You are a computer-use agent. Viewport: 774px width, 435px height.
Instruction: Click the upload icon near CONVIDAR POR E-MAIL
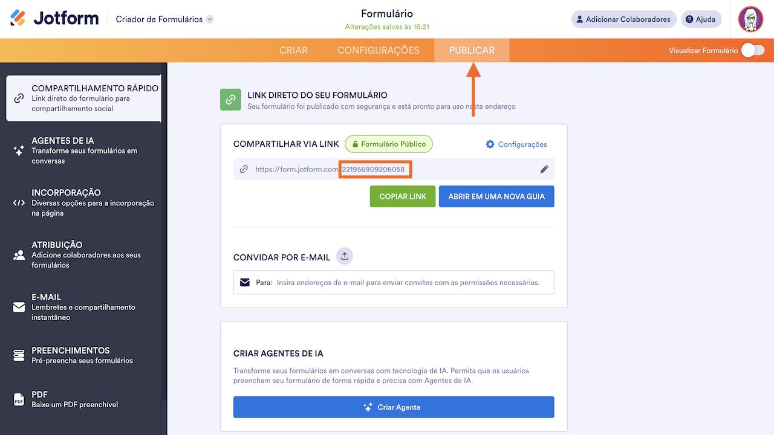click(344, 256)
